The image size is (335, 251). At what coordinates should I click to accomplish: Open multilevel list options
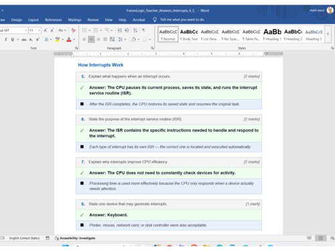pos(107,30)
